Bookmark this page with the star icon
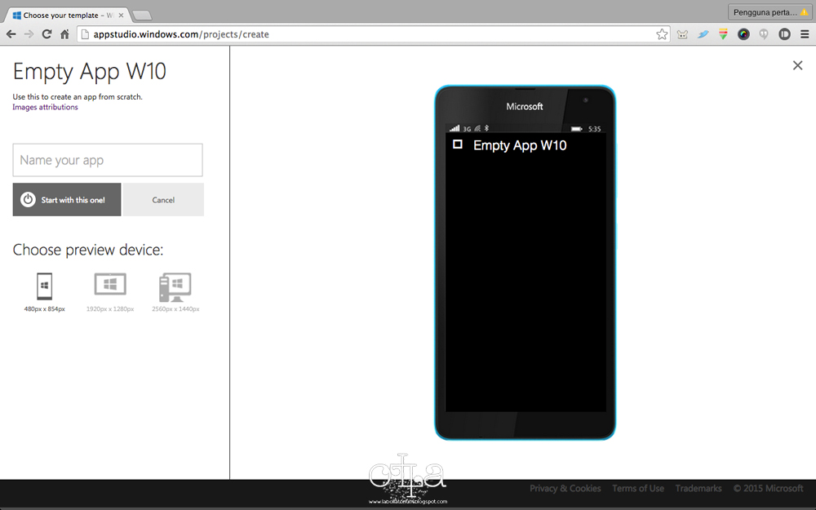 coord(662,34)
